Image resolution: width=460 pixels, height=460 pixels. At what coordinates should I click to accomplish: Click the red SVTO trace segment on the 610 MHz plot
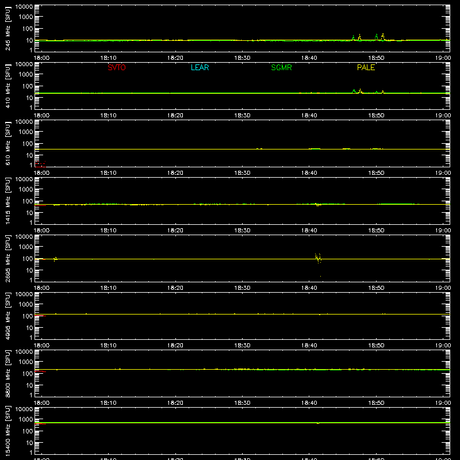click(40, 164)
